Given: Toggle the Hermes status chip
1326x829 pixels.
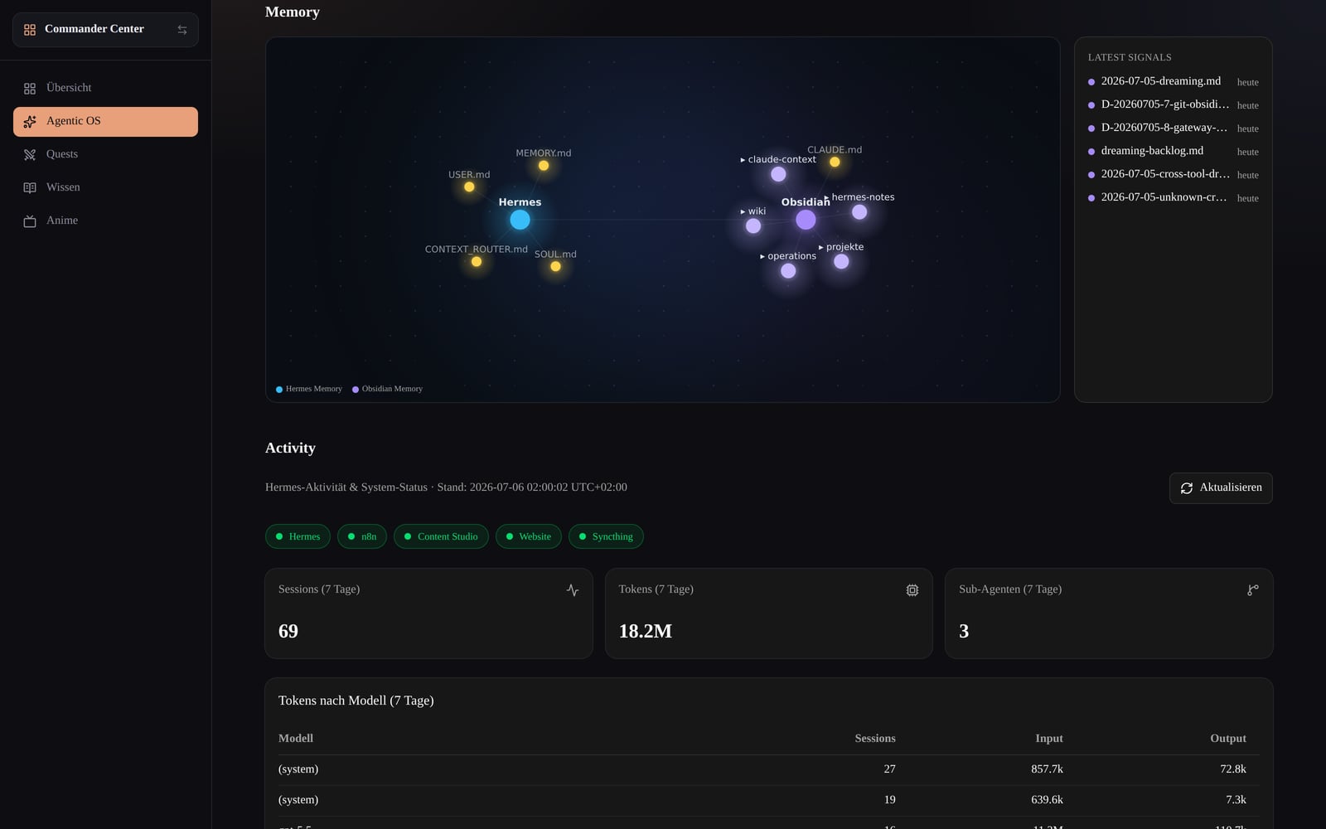Looking at the screenshot, I should pos(298,536).
